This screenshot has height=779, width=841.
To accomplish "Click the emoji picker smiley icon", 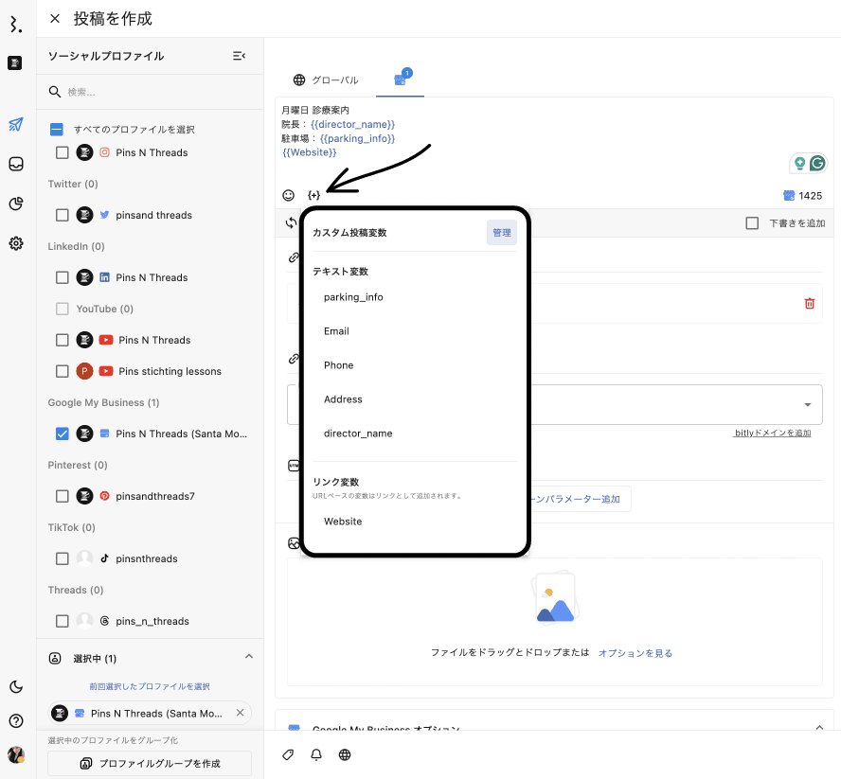I will point(289,195).
